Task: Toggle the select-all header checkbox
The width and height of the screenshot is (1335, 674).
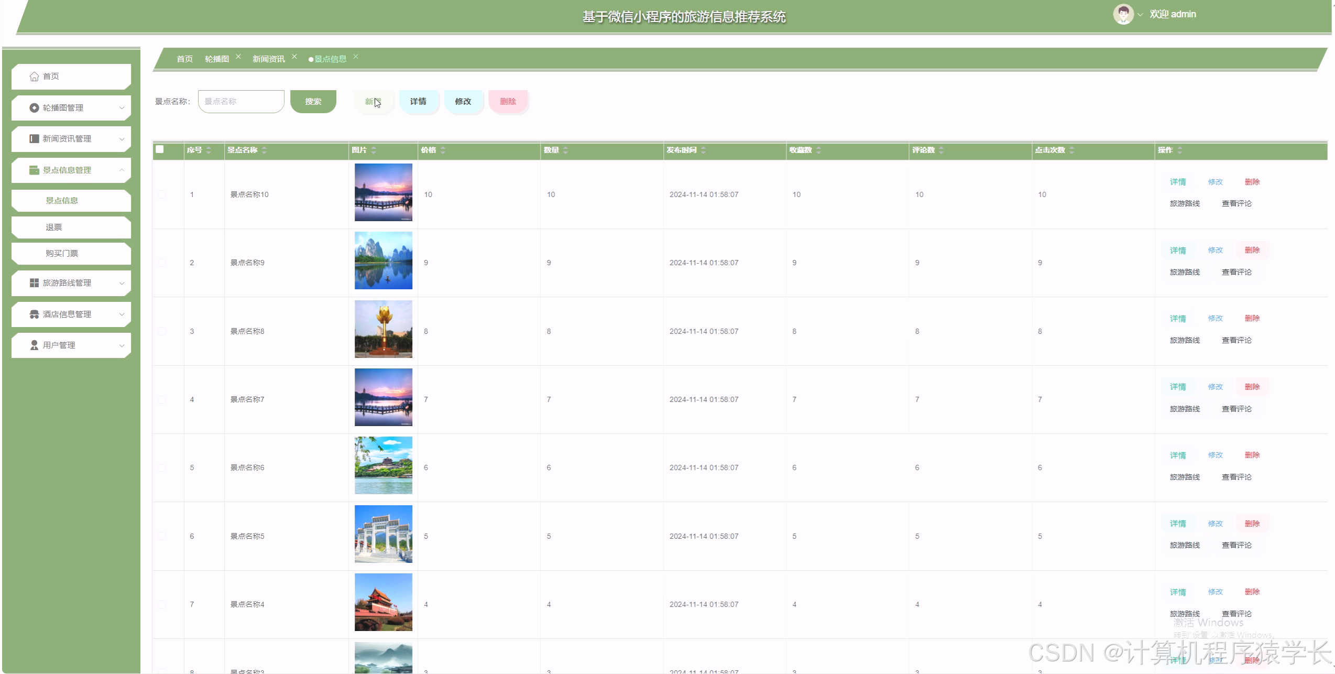Action: (160, 149)
